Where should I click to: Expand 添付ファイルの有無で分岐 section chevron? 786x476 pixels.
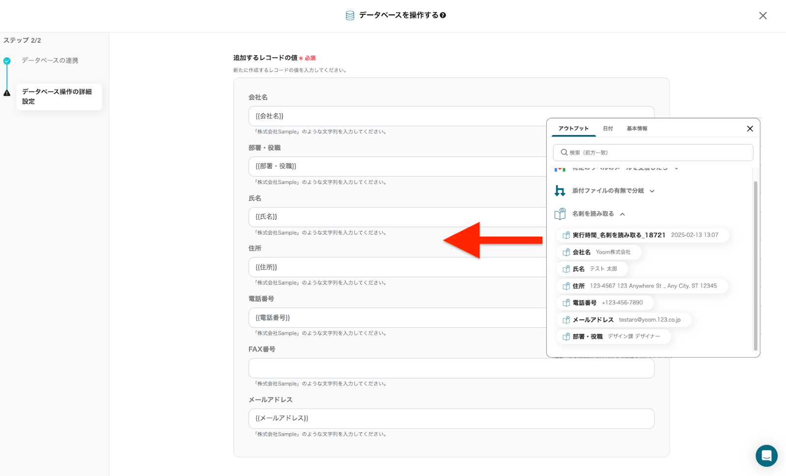pos(652,191)
